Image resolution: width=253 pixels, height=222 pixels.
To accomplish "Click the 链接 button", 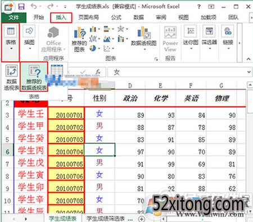I will point(228,38).
